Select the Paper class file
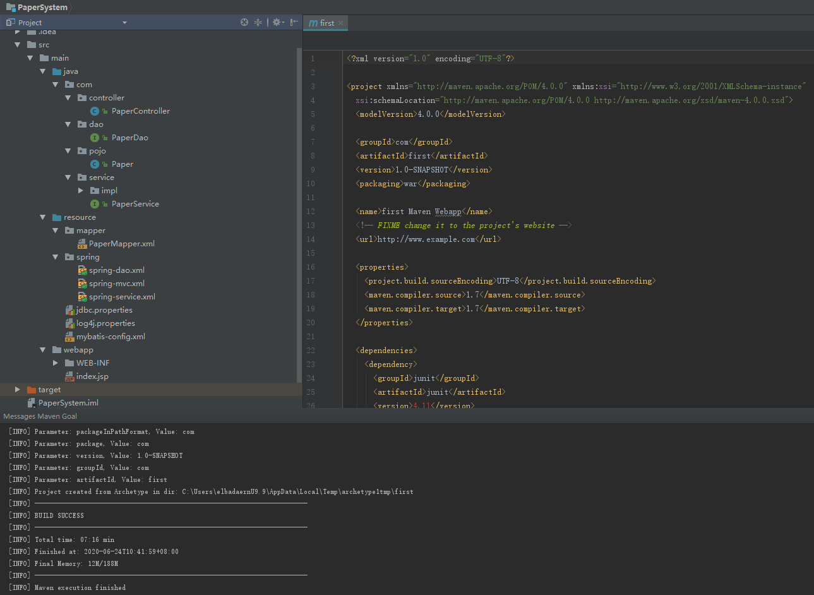Image resolution: width=814 pixels, height=595 pixels. click(122, 164)
